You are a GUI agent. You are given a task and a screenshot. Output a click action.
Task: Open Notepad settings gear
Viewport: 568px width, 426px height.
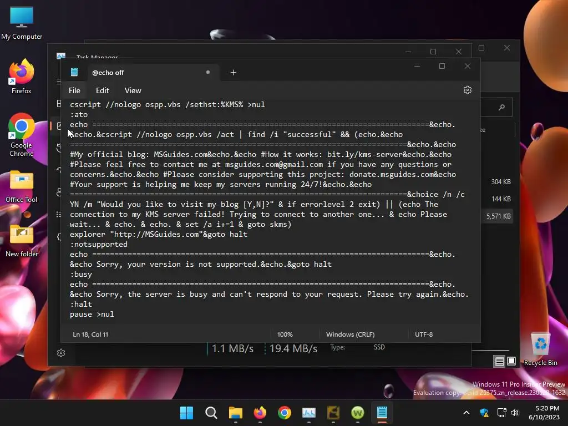pos(467,90)
